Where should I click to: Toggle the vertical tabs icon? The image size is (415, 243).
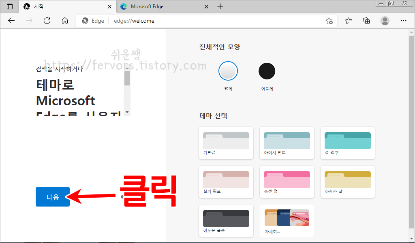point(10,6)
